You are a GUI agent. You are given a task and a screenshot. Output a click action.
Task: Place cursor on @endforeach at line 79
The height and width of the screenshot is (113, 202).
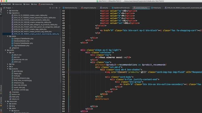click(x=102, y=99)
